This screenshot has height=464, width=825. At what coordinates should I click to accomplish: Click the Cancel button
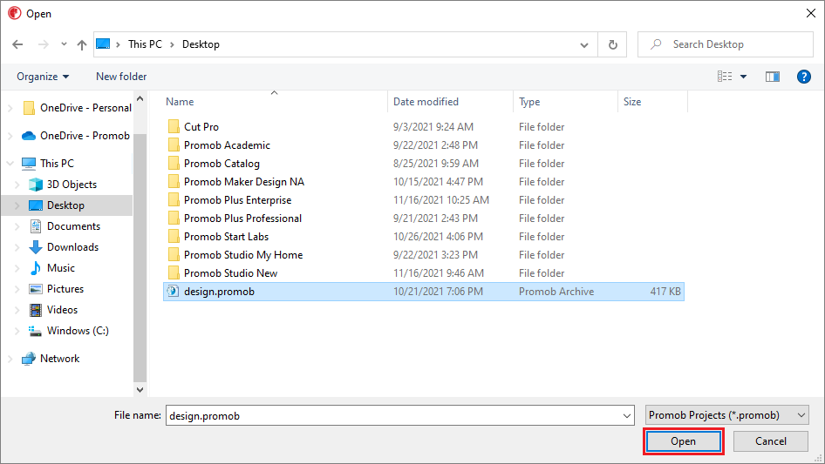pos(771,441)
